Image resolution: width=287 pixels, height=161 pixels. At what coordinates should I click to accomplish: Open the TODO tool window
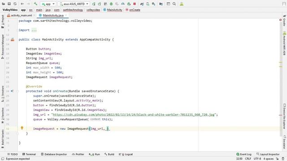tap(13, 154)
